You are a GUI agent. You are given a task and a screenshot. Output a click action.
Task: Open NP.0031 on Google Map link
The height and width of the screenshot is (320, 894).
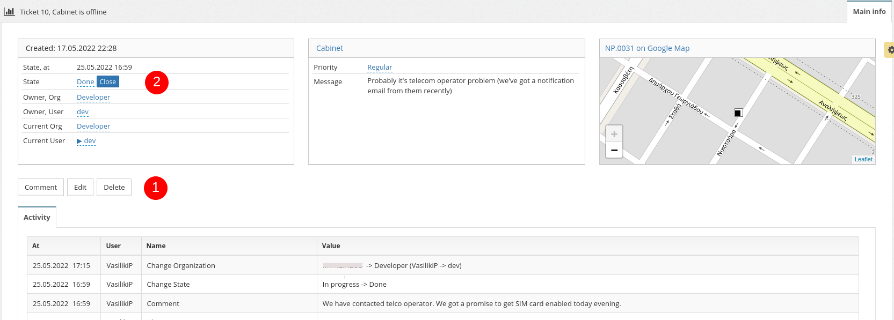tap(647, 48)
